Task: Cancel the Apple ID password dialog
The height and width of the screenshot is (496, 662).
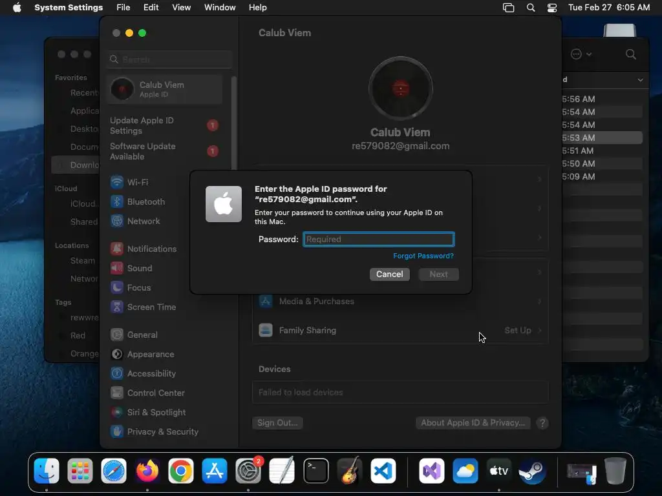Action: (x=389, y=274)
